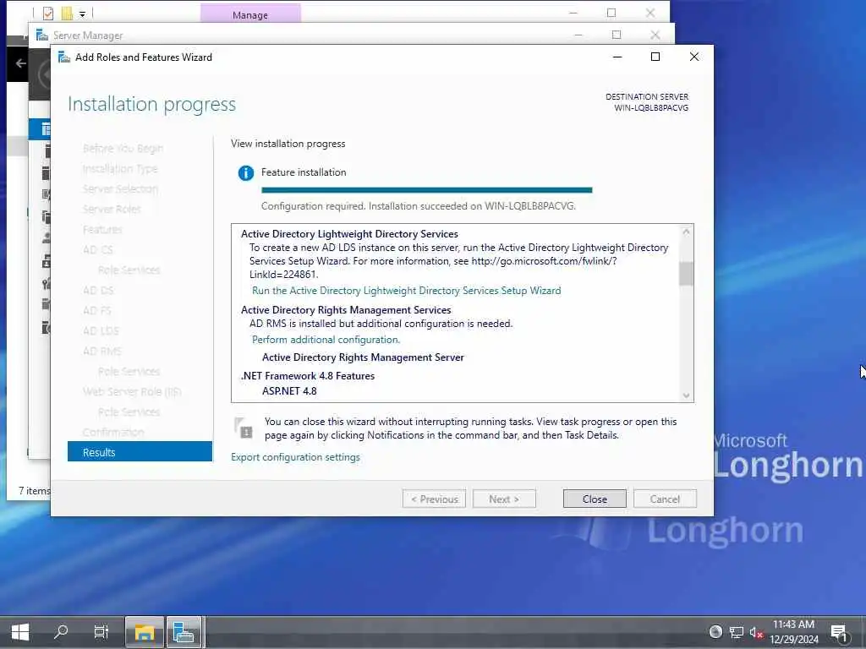Click the results list scrollbar thumb
Screen dimensions: 866x649
pyautogui.click(x=686, y=274)
